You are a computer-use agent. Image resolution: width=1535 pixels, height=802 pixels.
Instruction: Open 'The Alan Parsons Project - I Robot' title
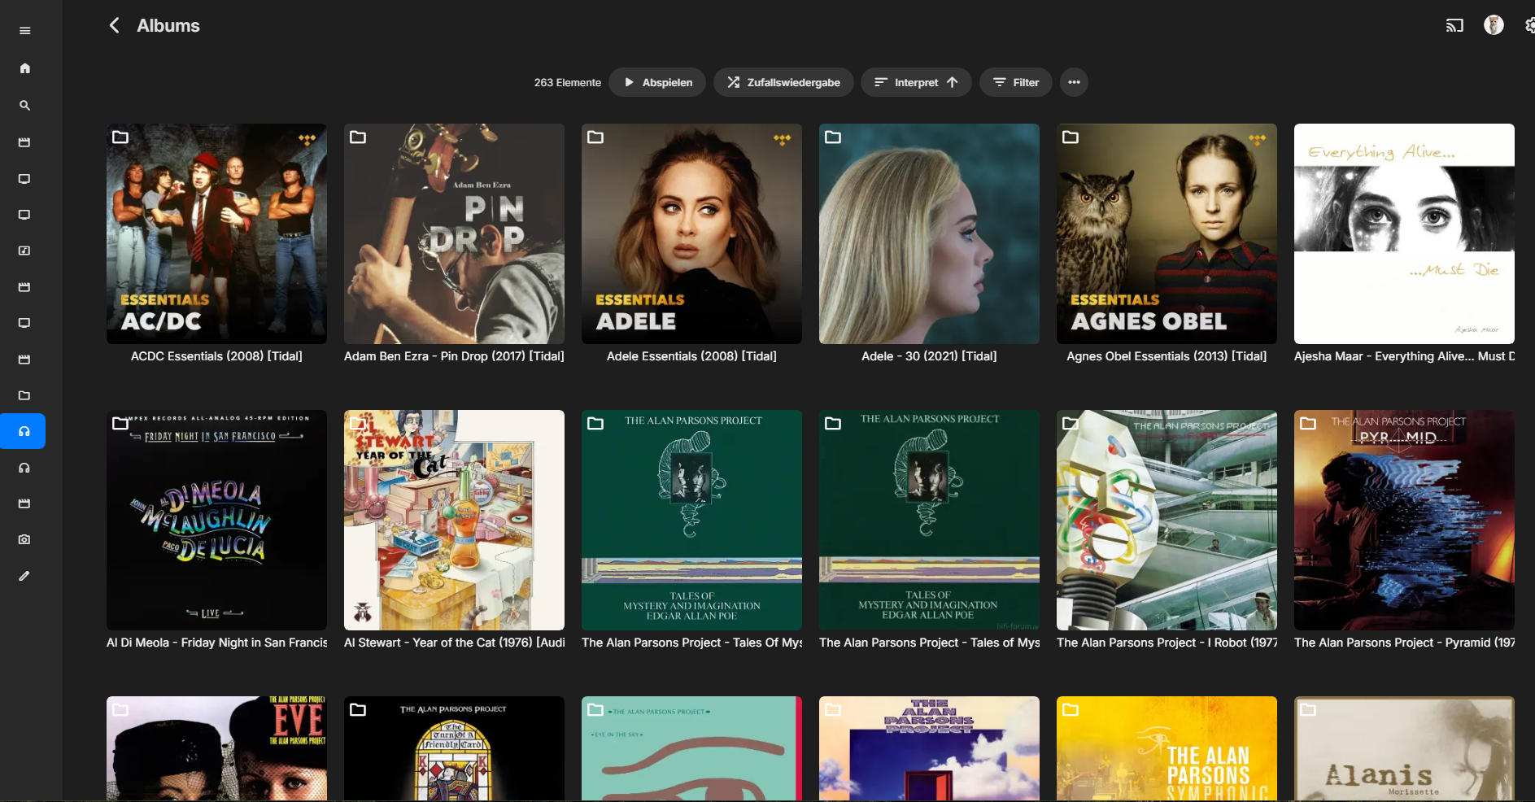(1167, 643)
